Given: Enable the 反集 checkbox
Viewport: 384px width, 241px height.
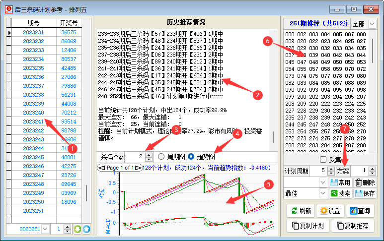Looking at the screenshot, I should point(323,160).
